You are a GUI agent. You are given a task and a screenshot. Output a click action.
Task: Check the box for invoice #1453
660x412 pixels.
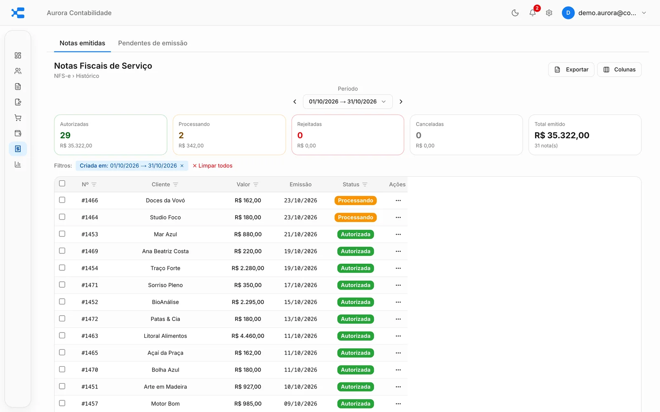click(x=62, y=234)
